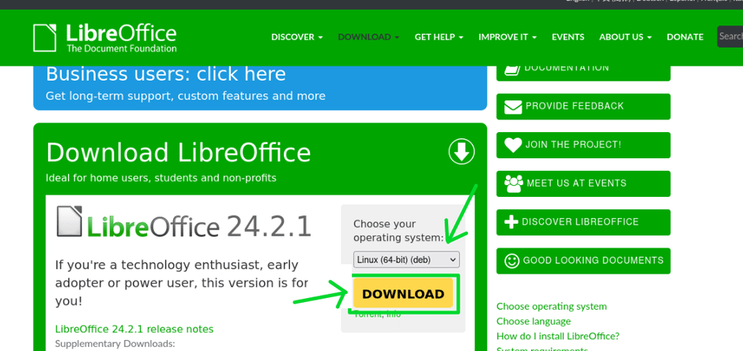This screenshot has width=743, height=351.
Task: Click the GOOD LOOKING DOCUMENTS button
Action: [583, 261]
